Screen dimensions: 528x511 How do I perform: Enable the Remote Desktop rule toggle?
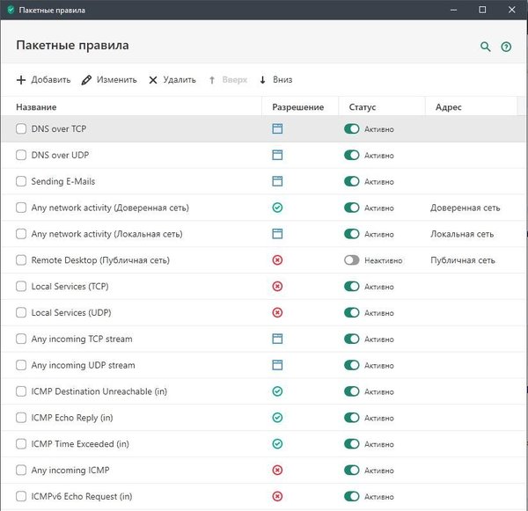click(x=352, y=260)
